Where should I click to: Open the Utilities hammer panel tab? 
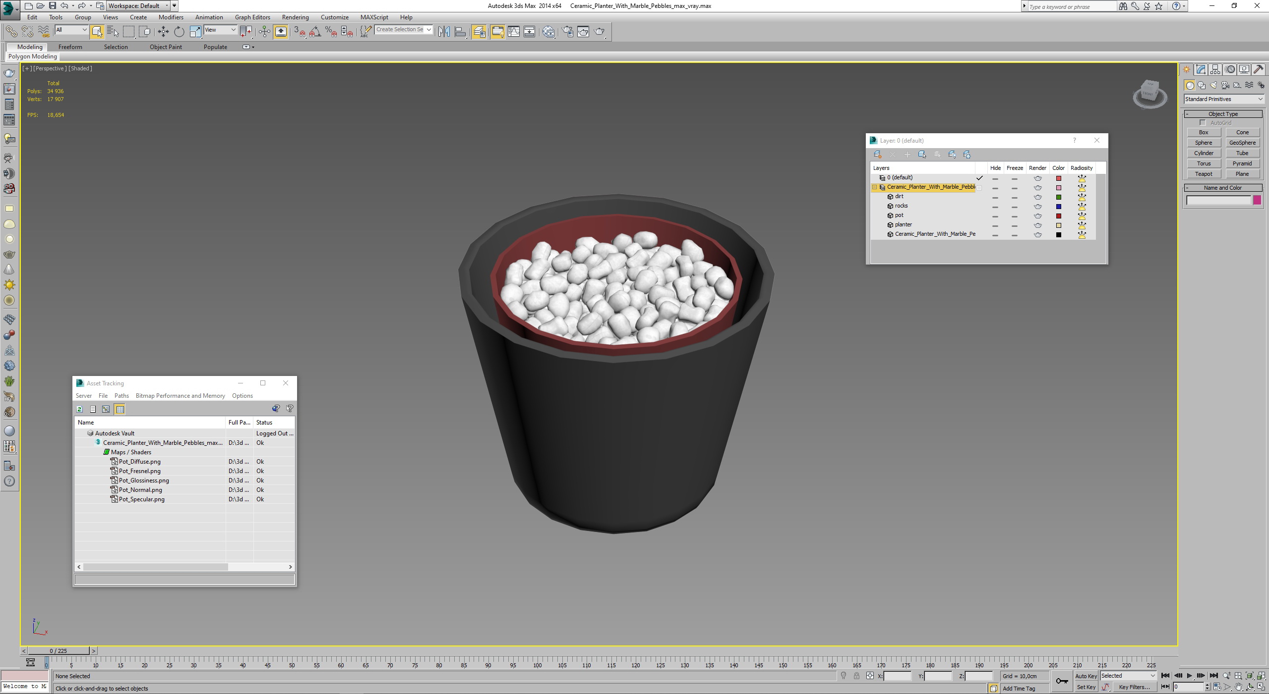point(1258,69)
